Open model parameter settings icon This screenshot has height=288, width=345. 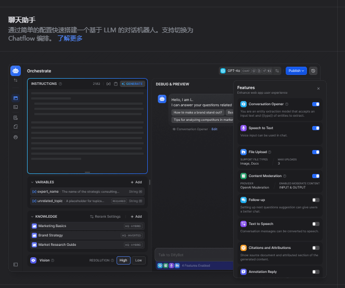[x=277, y=71]
